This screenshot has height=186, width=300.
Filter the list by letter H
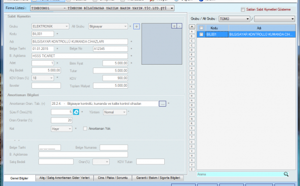pos(192,69)
